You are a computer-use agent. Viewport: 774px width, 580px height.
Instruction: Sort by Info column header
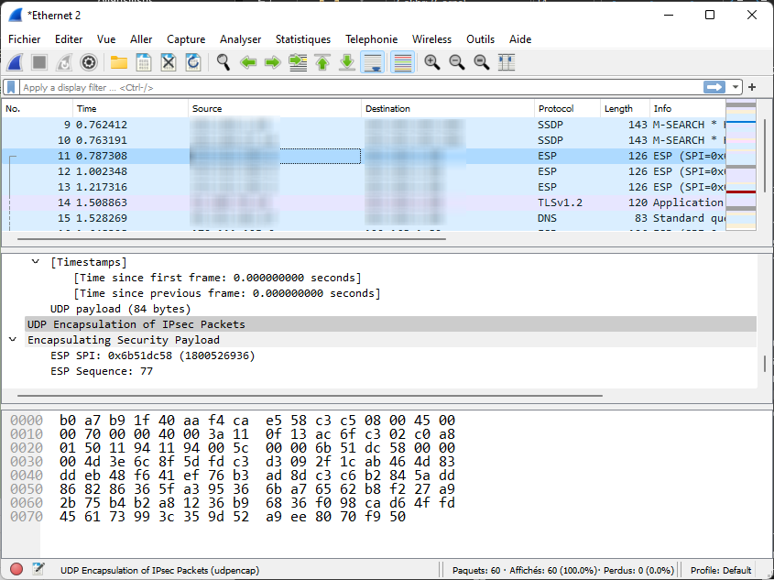[687, 109]
